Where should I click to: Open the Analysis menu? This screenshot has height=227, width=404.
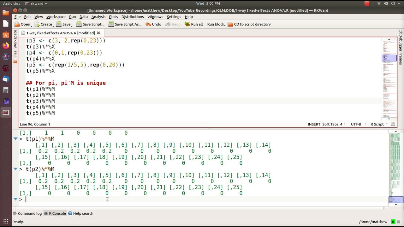coord(98,17)
